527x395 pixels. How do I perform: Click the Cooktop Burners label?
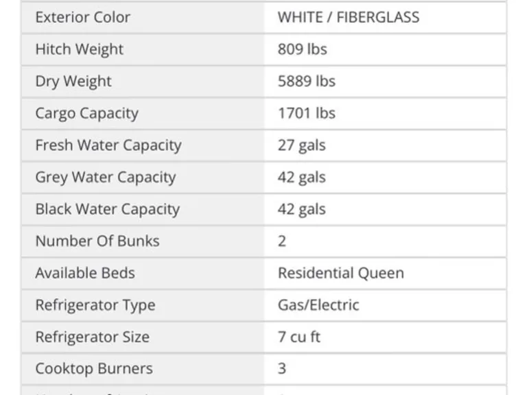pyautogui.click(x=94, y=369)
